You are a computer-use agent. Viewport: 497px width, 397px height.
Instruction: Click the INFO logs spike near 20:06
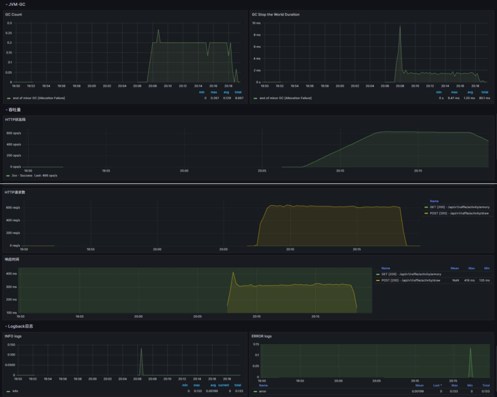[141, 349]
